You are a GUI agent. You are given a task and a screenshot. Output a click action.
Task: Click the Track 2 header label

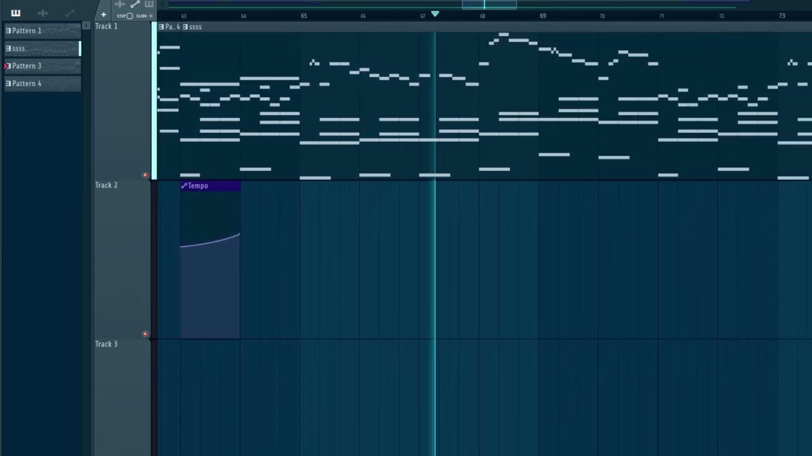107,185
